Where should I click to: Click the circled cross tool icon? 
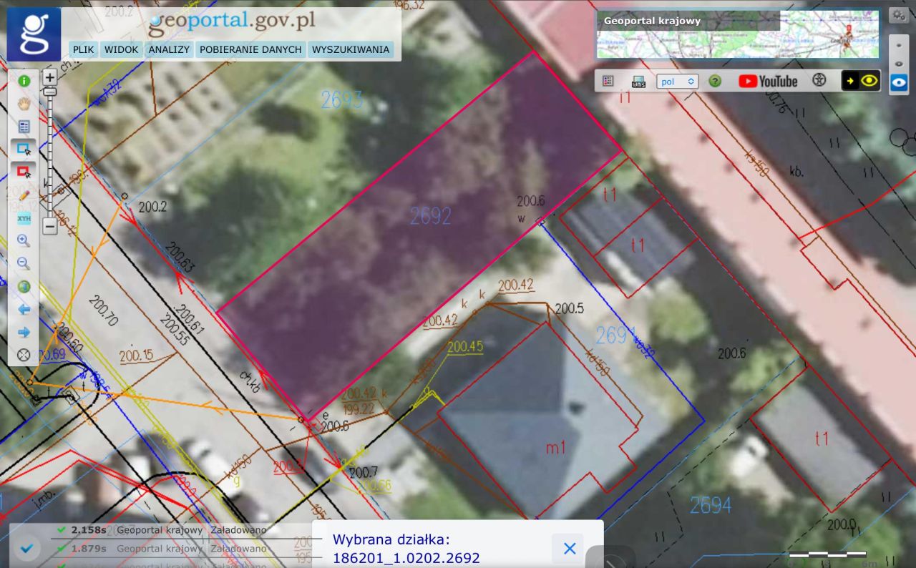24,354
